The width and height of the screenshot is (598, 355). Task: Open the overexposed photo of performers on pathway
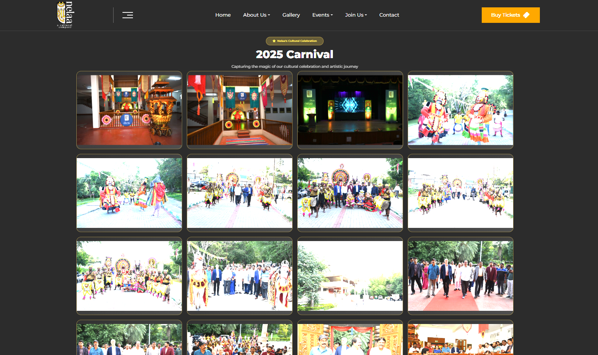(460, 193)
